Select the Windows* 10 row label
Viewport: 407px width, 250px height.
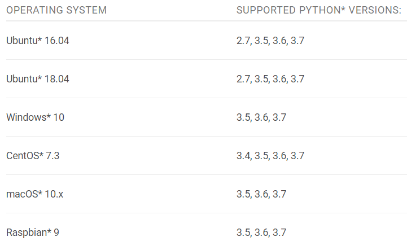[36, 117]
